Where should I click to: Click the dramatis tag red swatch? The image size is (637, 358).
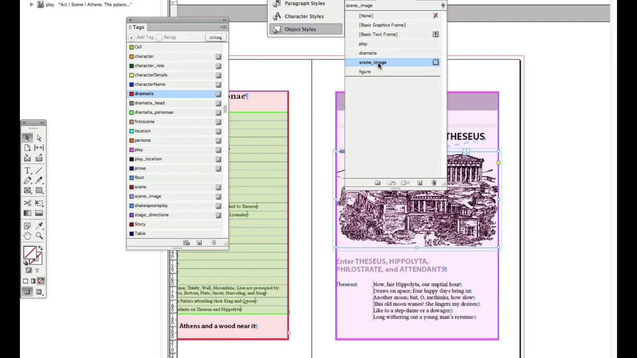pos(131,93)
